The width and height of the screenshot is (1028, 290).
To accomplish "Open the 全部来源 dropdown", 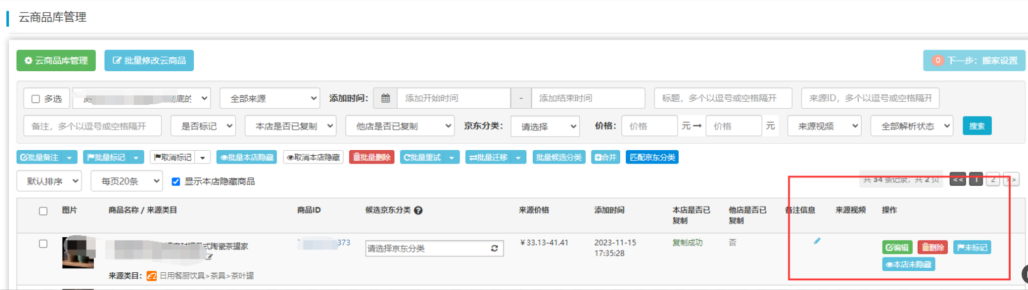I will (270, 99).
